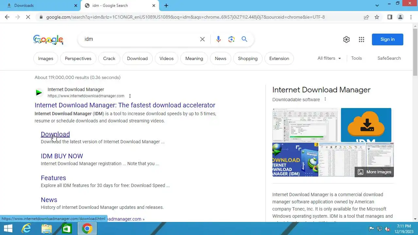Open Google apps grid icon
418x235 pixels.
pos(361,39)
